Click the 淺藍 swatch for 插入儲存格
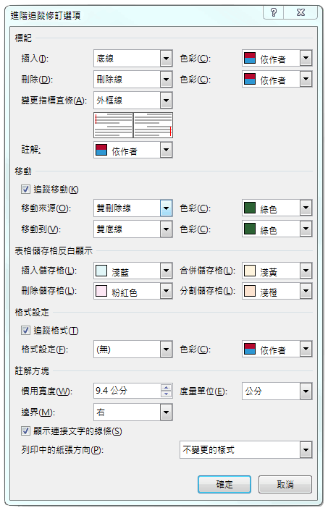Image resolution: width=328 pixels, height=513 pixels. click(101, 271)
